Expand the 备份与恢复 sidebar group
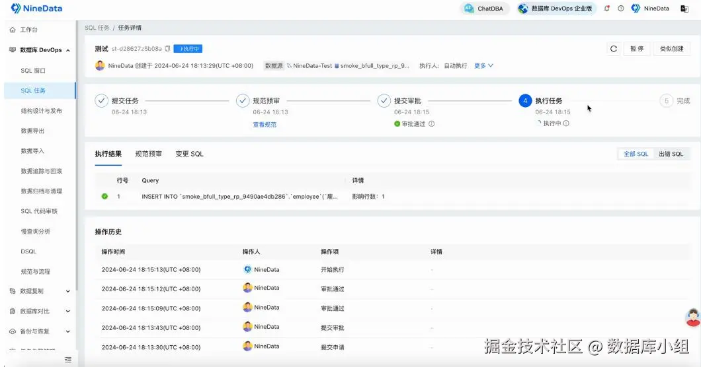Image resolution: width=701 pixels, height=367 pixels. click(39, 331)
